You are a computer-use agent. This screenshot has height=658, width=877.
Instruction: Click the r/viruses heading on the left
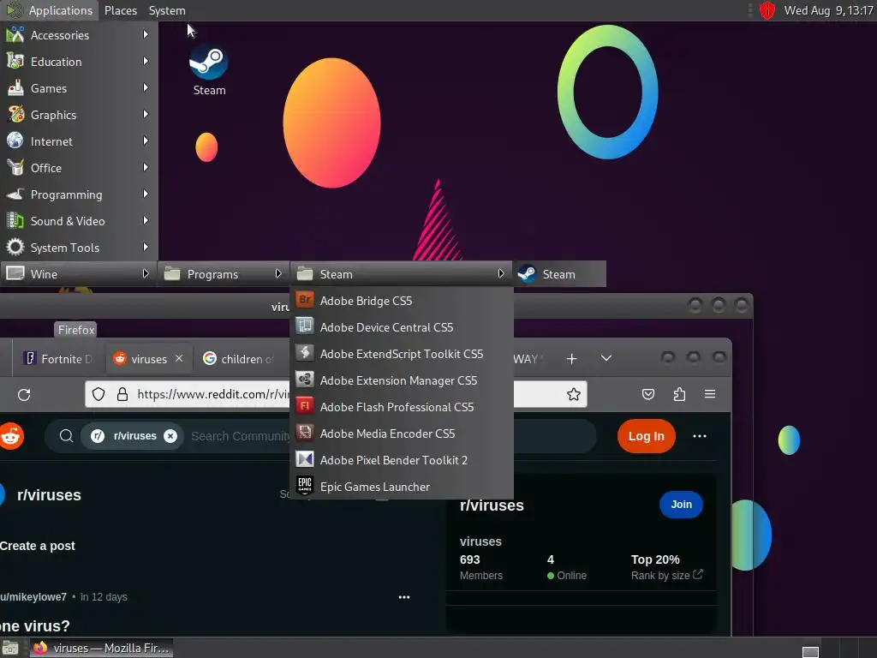49,495
